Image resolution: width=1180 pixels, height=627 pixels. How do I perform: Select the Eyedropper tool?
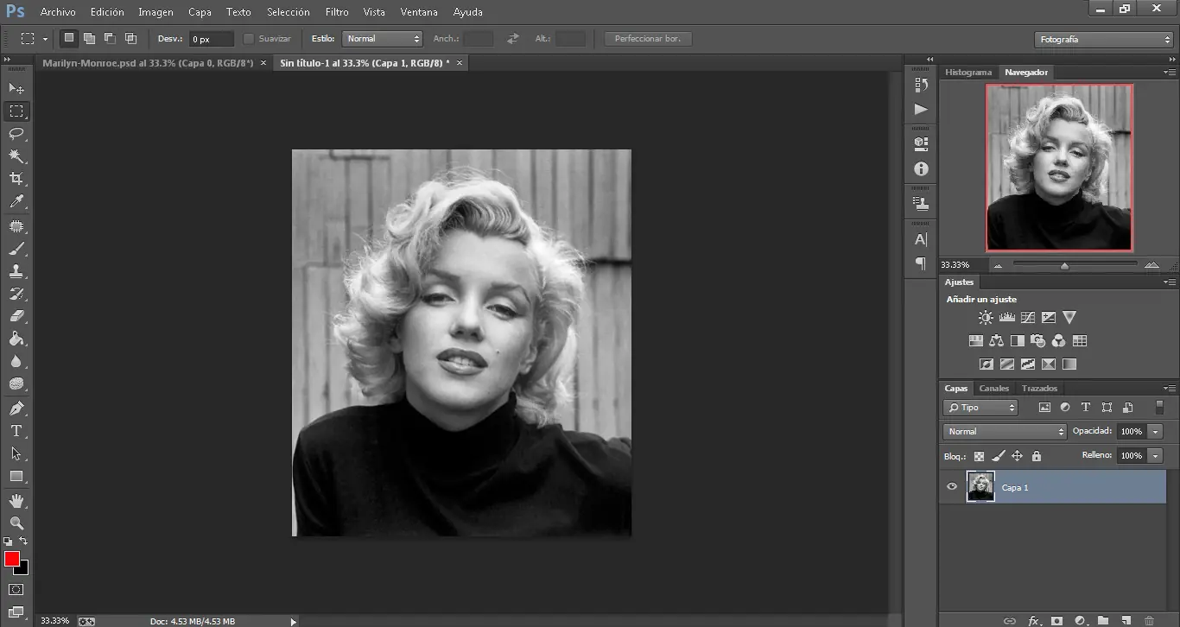point(16,202)
